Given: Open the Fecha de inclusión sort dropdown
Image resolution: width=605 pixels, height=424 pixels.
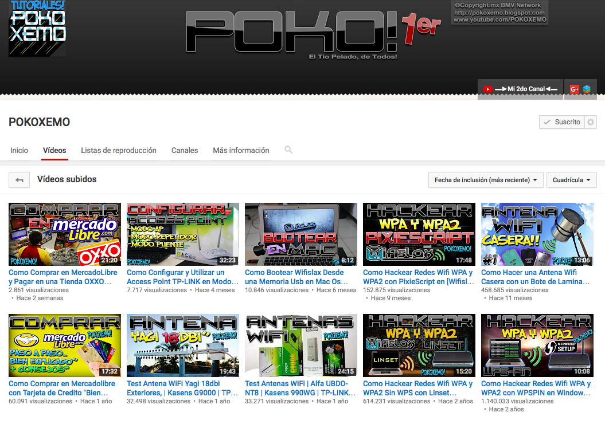Looking at the screenshot, I should click(x=486, y=180).
